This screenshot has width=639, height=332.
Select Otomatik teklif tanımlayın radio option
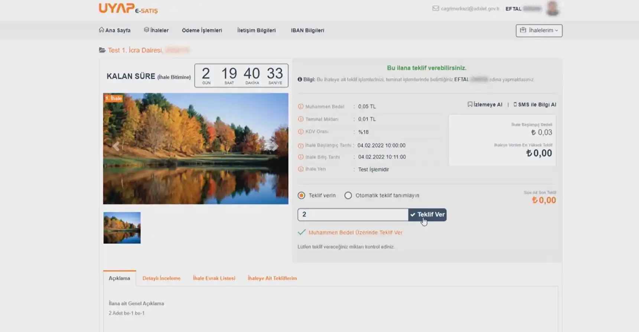[x=348, y=195]
